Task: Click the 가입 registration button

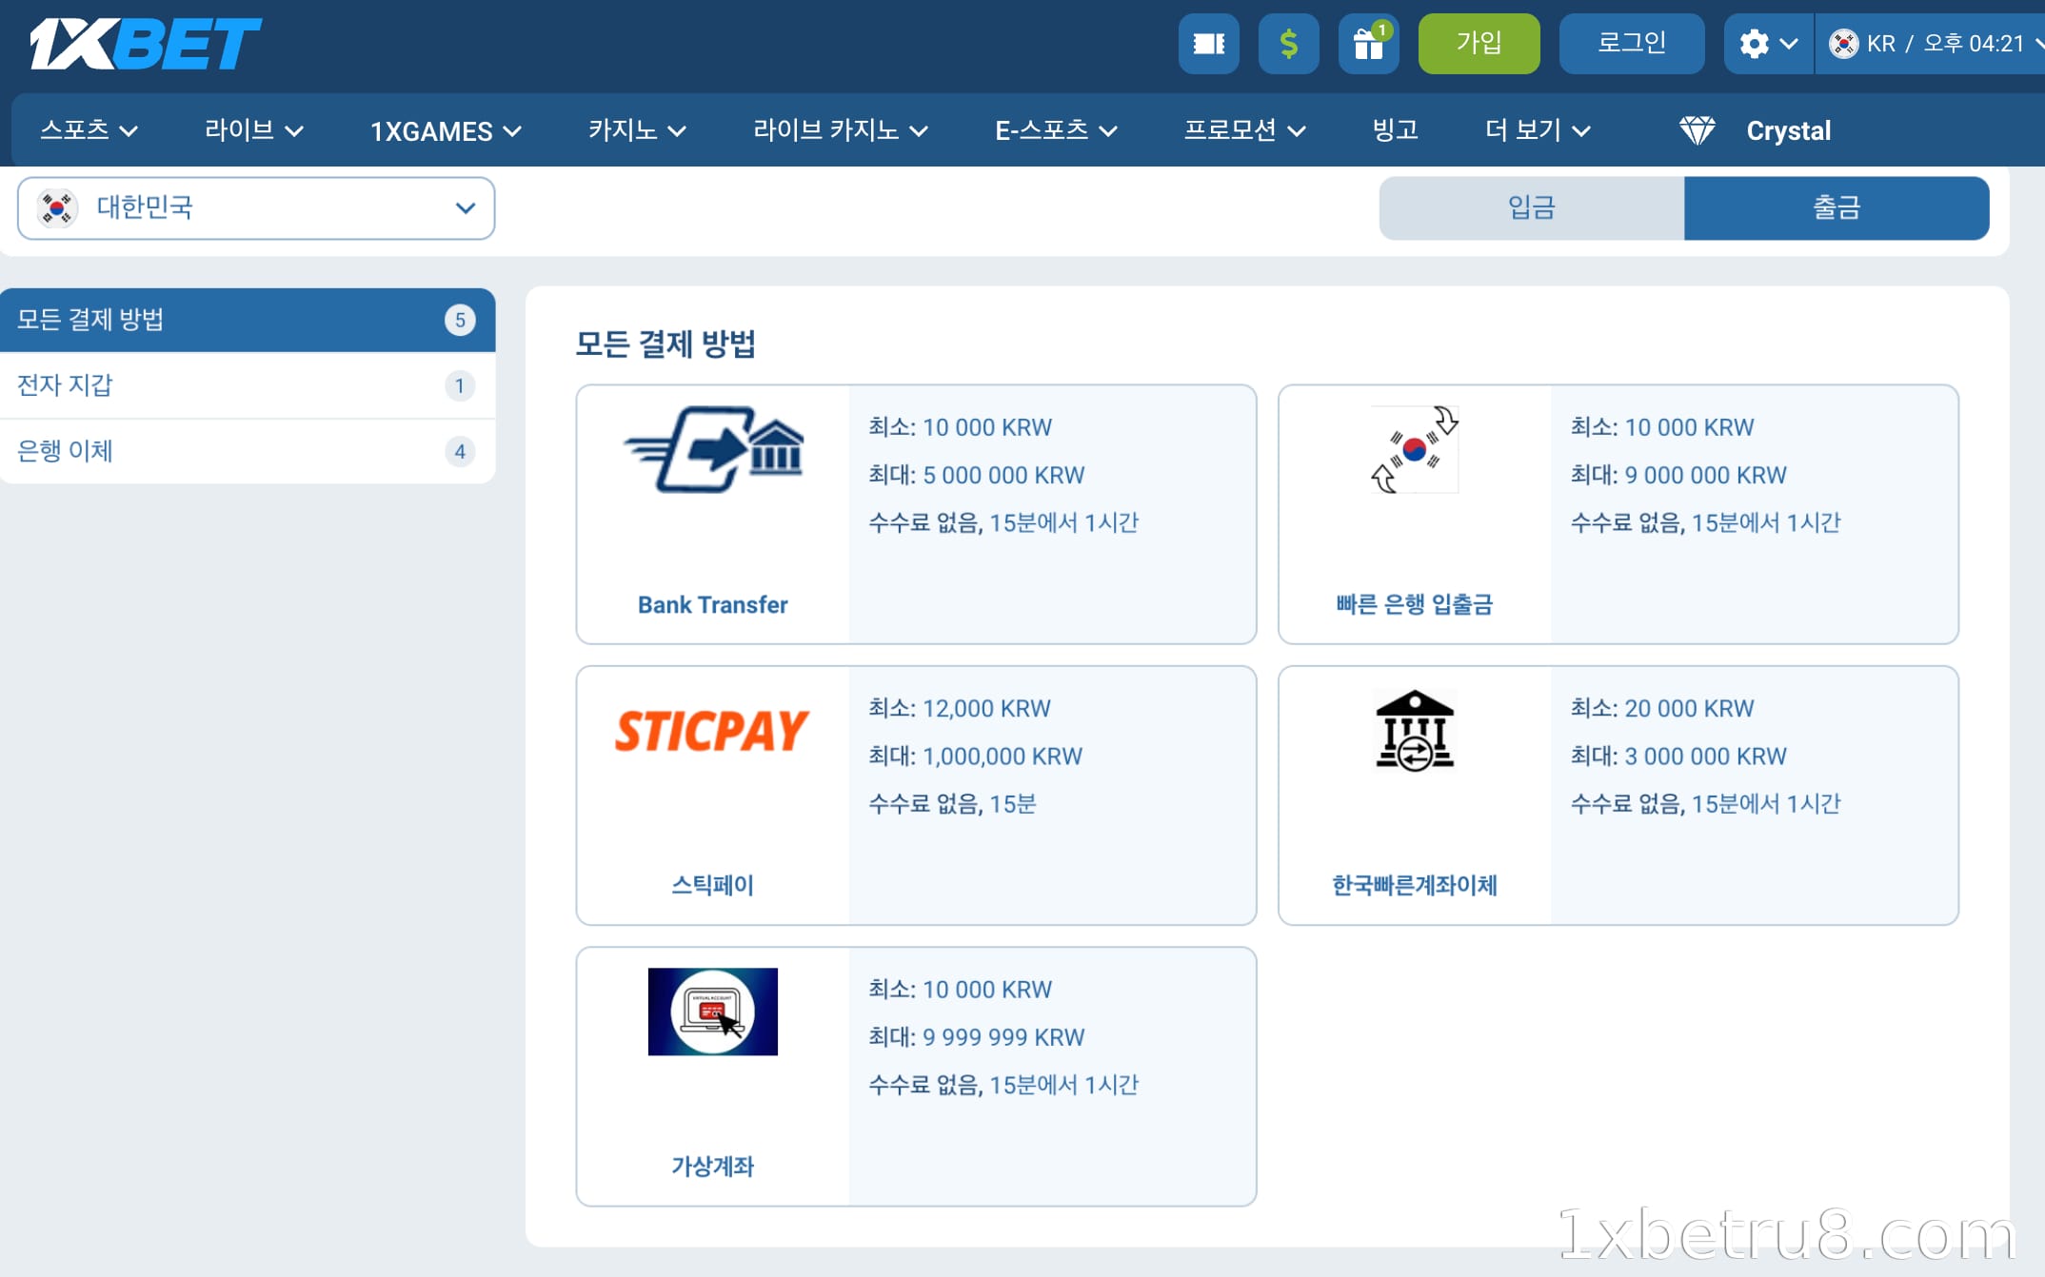Action: pyautogui.click(x=1479, y=44)
